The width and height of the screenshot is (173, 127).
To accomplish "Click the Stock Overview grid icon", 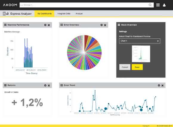I will 119,25.
